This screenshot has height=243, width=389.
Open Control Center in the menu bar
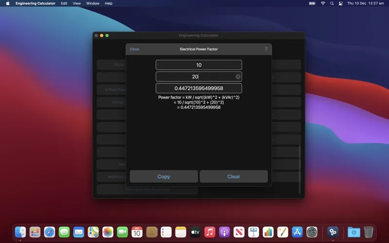click(340, 3)
